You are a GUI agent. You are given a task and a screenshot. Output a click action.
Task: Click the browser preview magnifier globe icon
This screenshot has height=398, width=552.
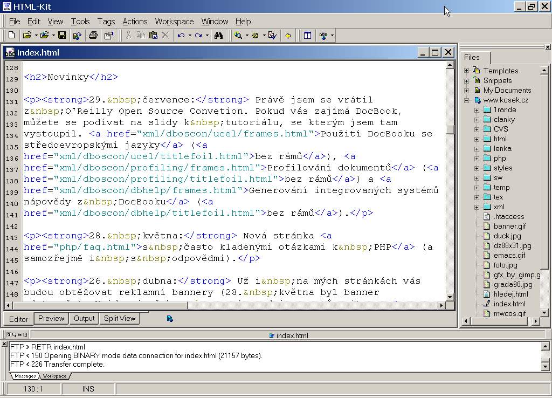238,35
